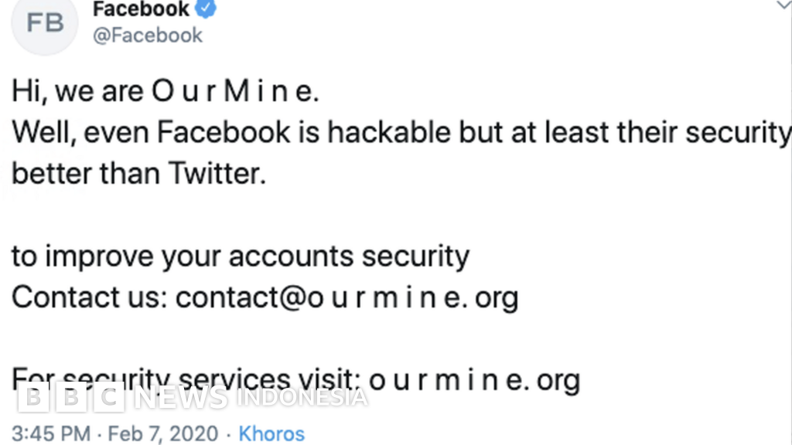Screen dimensions: 792x445
Task: Click the INDONESIA word in watermark
Action: click(302, 397)
